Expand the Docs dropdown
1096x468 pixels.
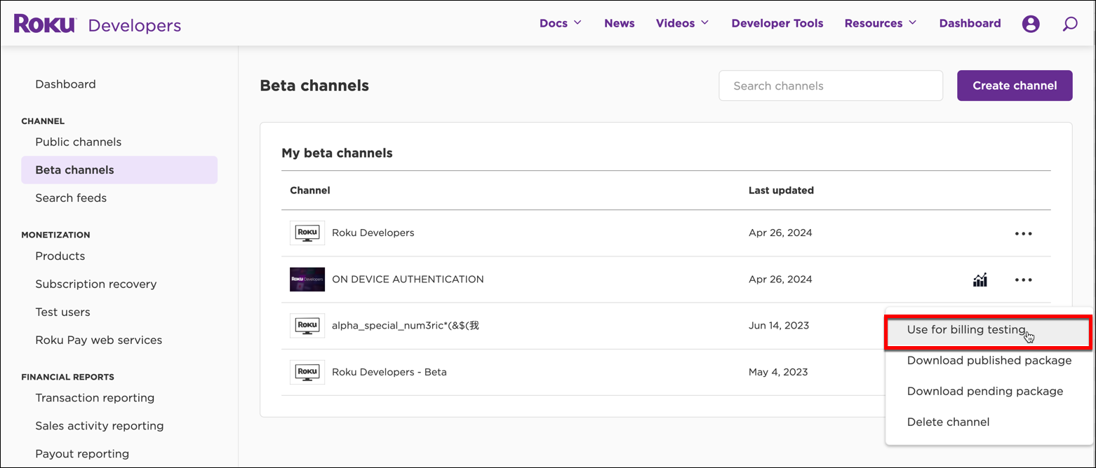(560, 22)
